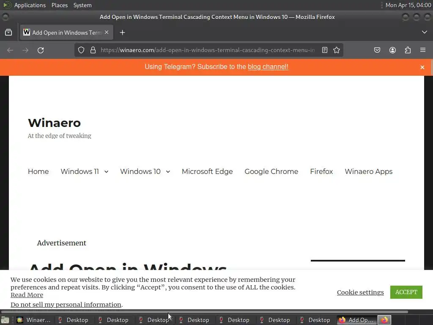This screenshot has height=325, width=433.
Task: View site security padlock info
Action: pyautogui.click(x=93, y=50)
